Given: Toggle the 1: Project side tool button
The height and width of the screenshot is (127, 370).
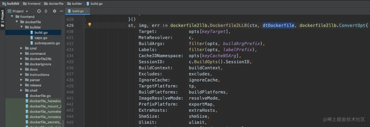Looking at the screenshot, I should 3,18.
